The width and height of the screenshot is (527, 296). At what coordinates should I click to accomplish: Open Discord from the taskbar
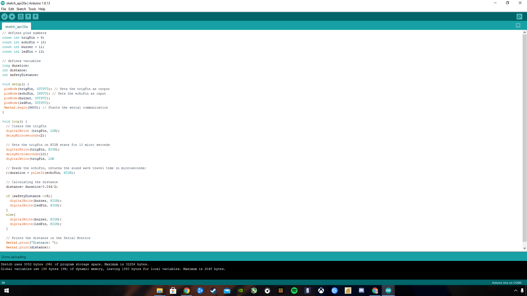point(361,291)
